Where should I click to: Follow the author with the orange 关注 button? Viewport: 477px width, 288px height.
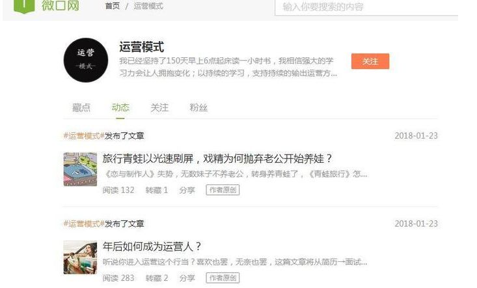[370, 61]
